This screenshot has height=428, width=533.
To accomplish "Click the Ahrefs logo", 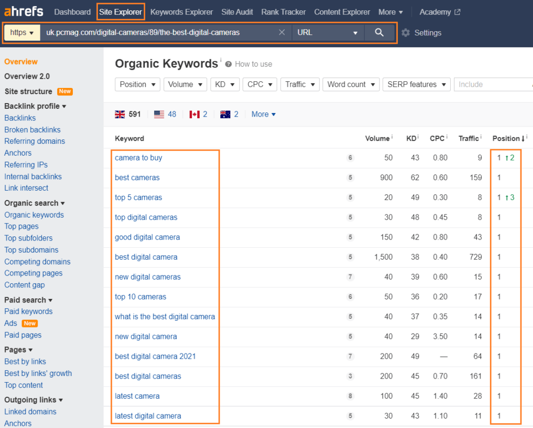I will coord(23,11).
